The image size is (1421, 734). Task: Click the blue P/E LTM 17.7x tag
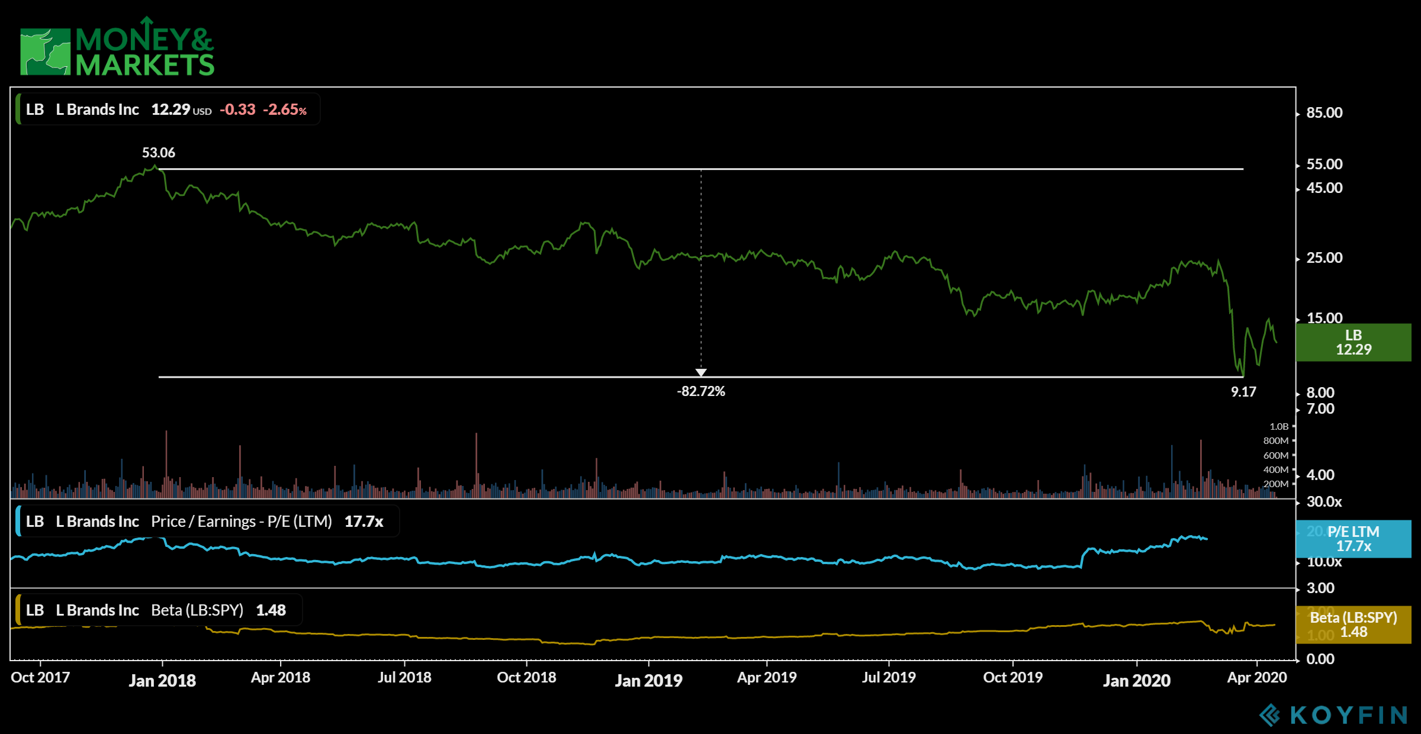click(1353, 539)
